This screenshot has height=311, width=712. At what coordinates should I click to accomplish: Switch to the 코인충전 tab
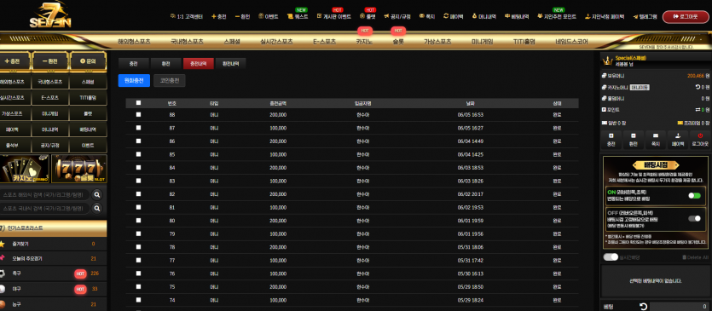click(x=170, y=81)
